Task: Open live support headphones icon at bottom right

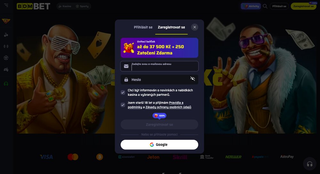Action: 309,164
